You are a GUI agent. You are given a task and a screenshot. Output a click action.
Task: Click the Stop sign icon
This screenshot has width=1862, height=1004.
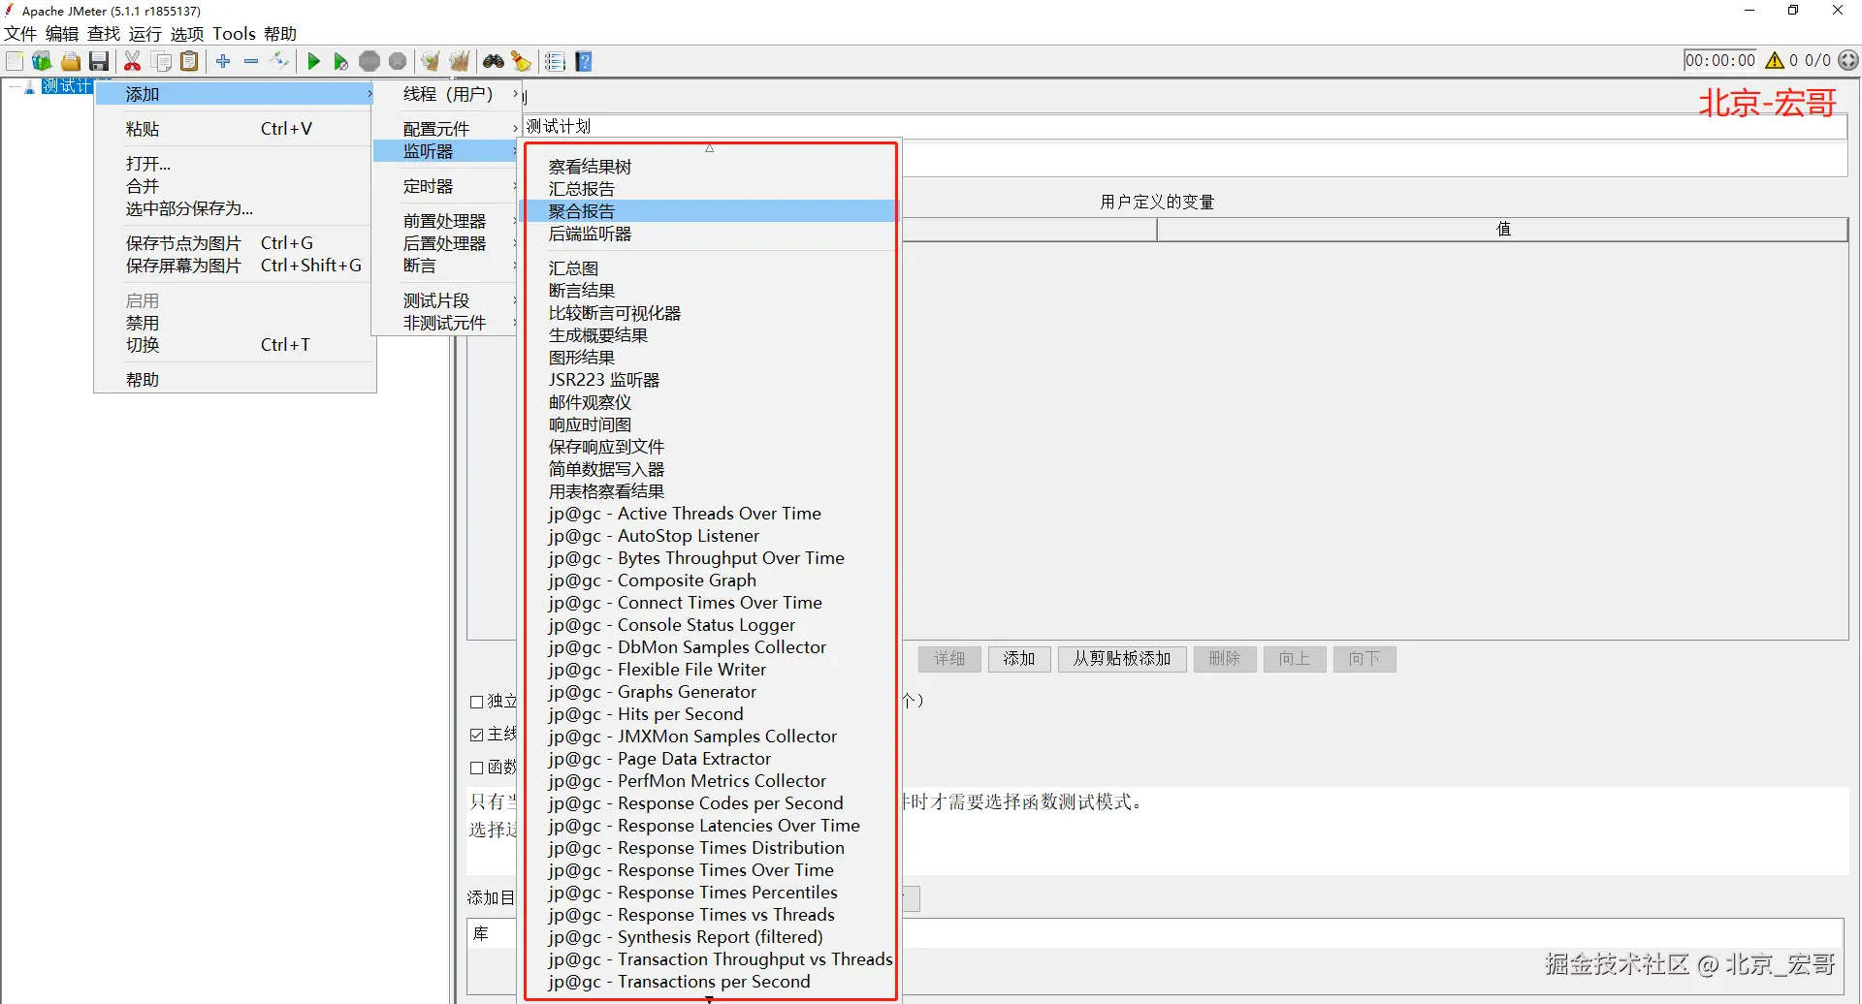pyautogui.click(x=369, y=61)
